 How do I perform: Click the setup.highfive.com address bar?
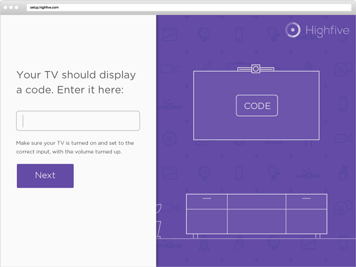[x=189, y=8]
